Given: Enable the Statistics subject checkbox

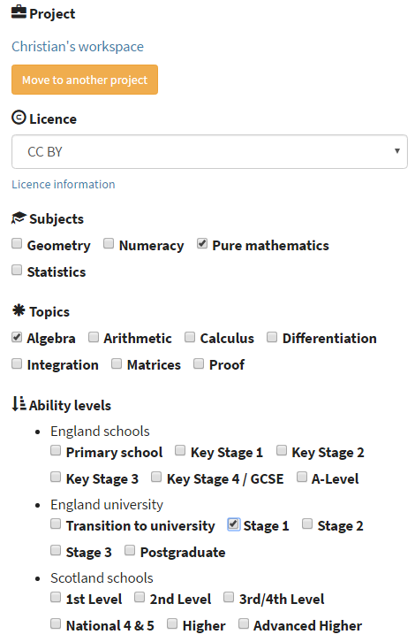Looking at the screenshot, I should pos(17,270).
